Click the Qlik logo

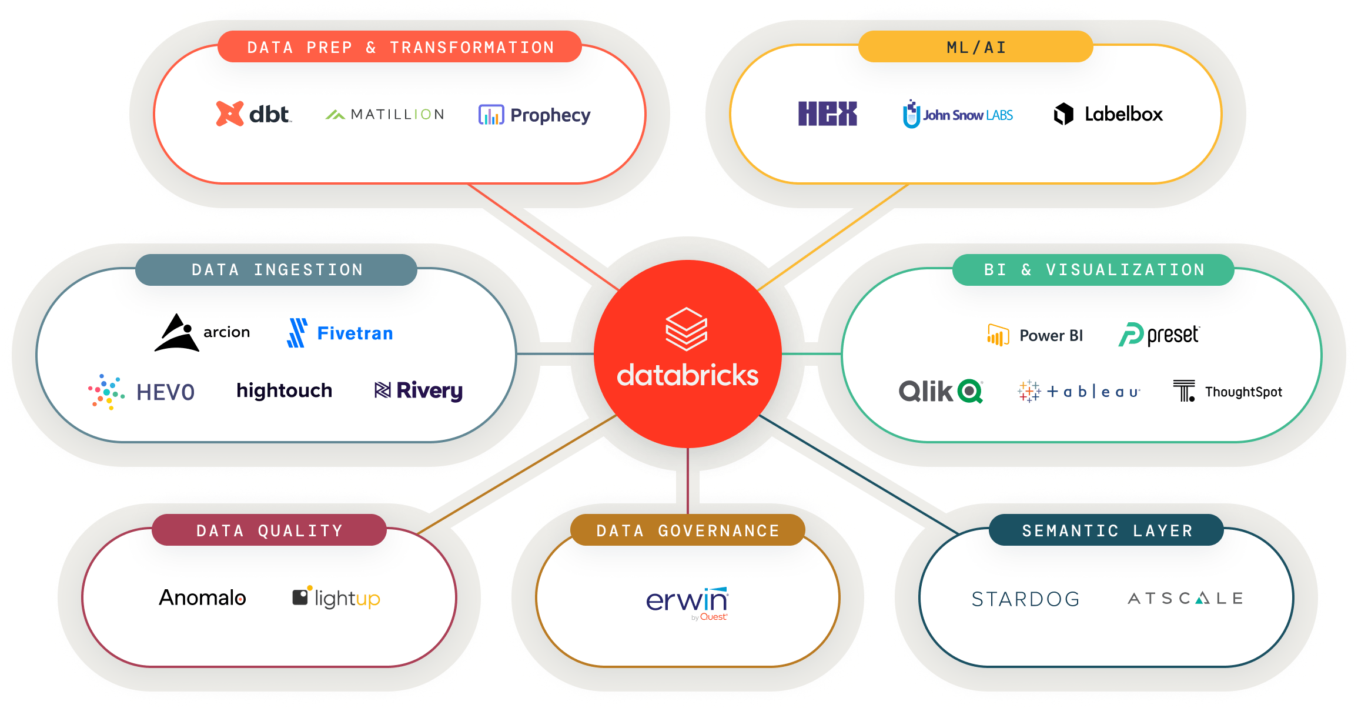[x=941, y=392]
